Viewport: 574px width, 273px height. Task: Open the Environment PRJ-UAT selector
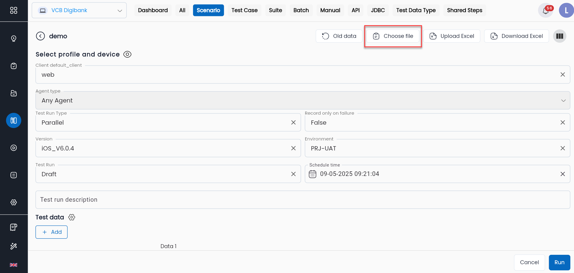click(437, 148)
